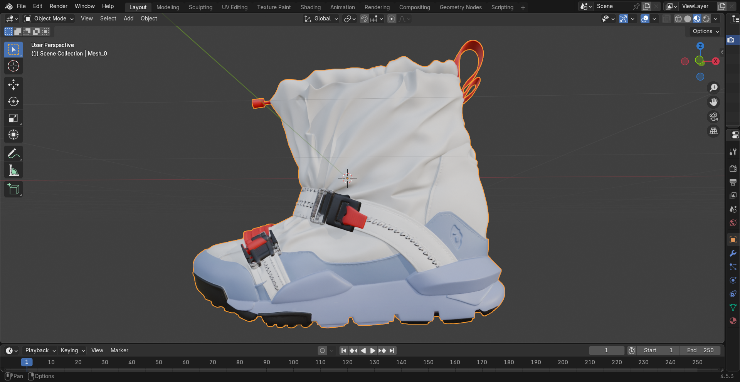
Task: Open the Material properties tab
Action: point(733,321)
